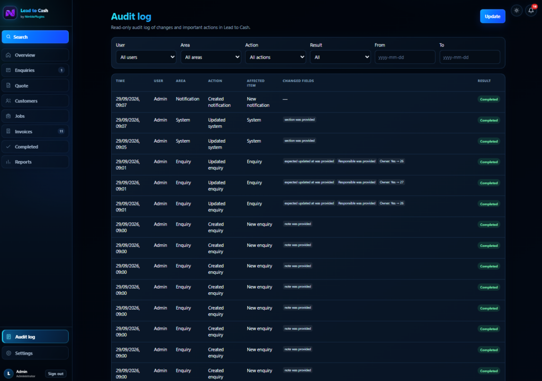Screen dimensions: 542x381
Task: Click the '29/09/2026, 09:05' time cell
Action: 128,144
